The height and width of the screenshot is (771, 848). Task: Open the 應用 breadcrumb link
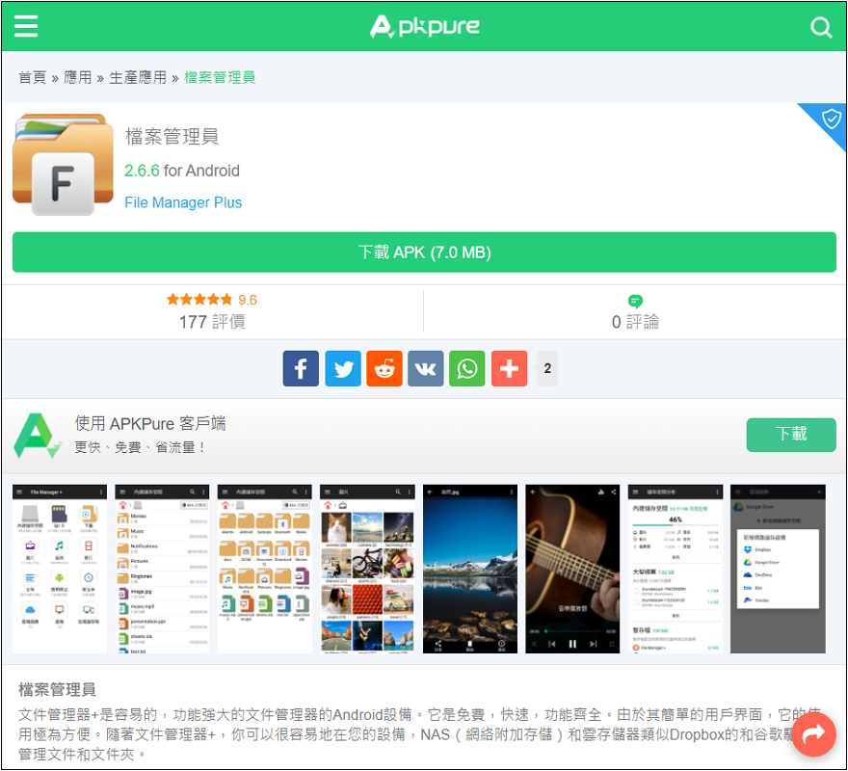coord(77,77)
